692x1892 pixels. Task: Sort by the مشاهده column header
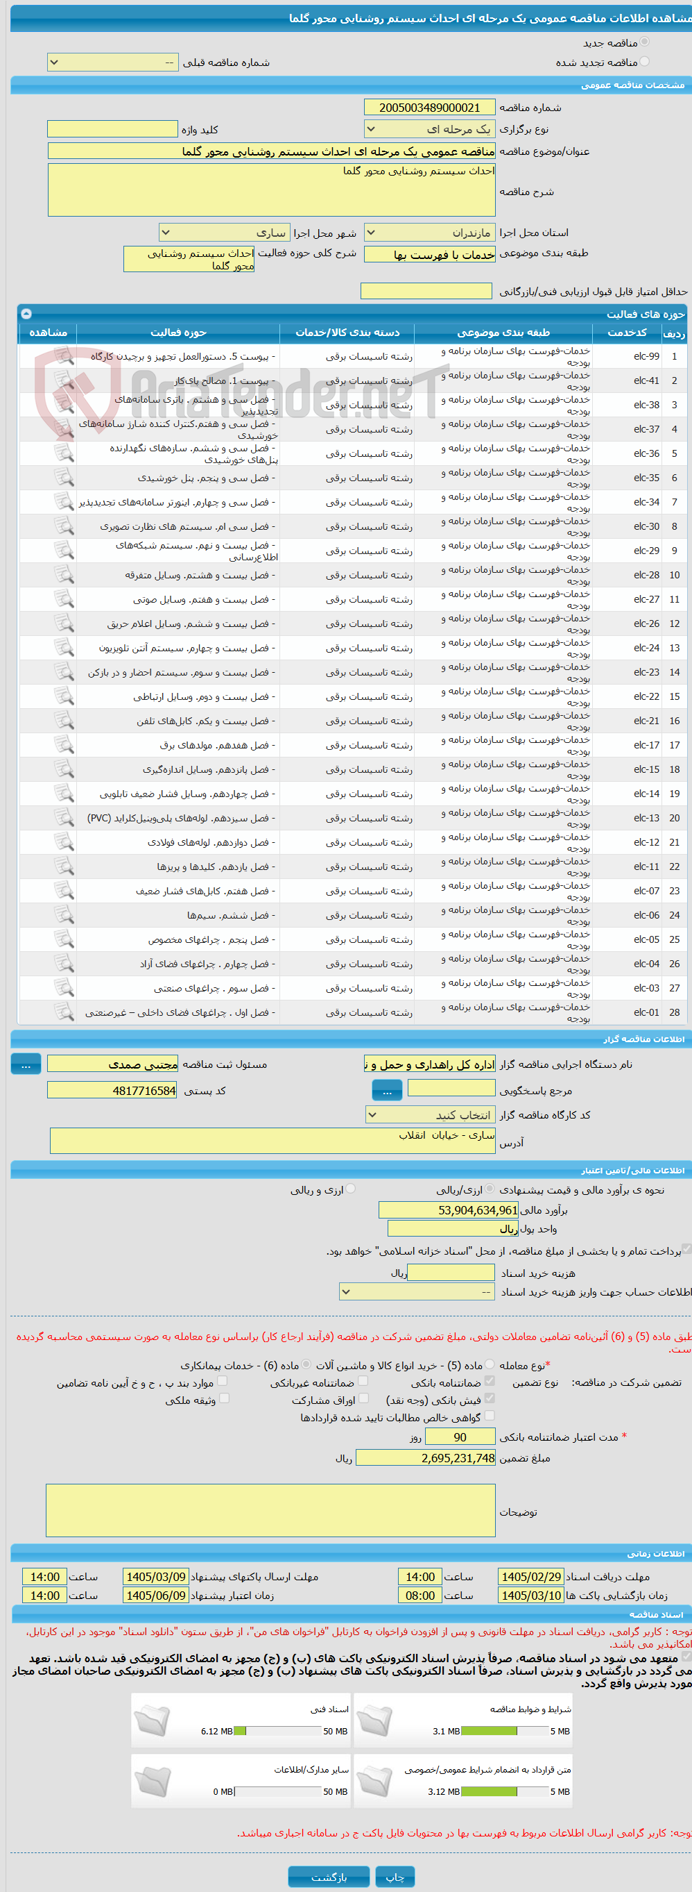click(x=48, y=333)
